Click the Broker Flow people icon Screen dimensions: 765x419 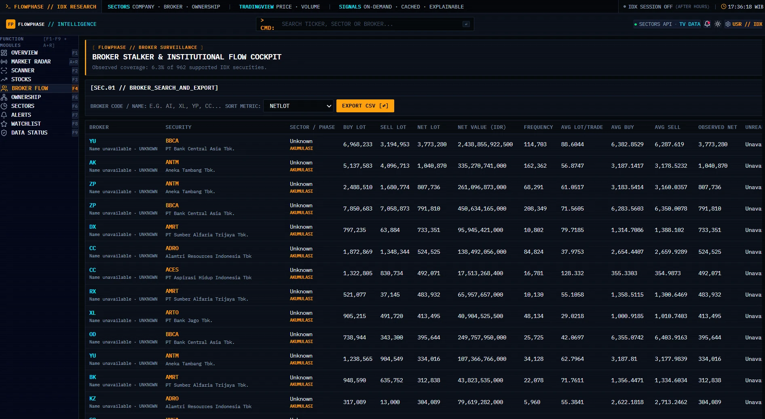[x=4, y=88]
